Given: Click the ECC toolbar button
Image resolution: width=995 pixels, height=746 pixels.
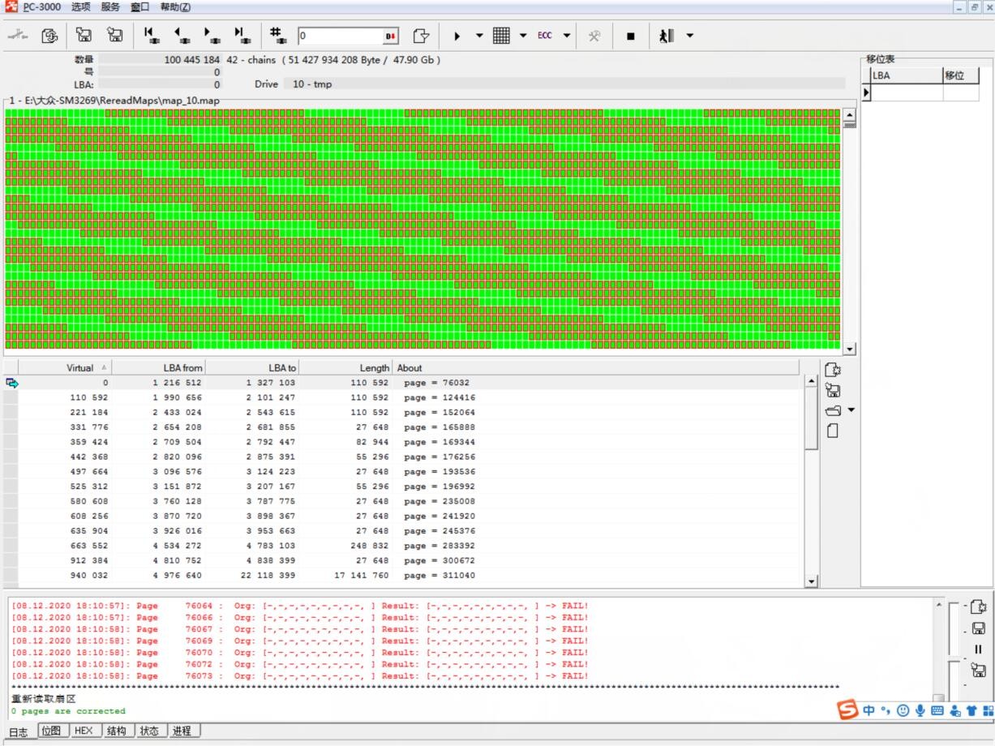Looking at the screenshot, I should pyautogui.click(x=545, y=35).
